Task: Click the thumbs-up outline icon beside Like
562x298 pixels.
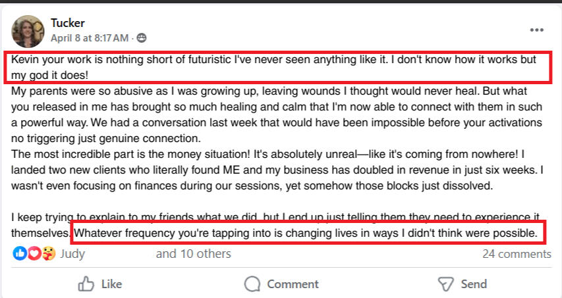Action: pyautogui.click(x=86, y=284)
